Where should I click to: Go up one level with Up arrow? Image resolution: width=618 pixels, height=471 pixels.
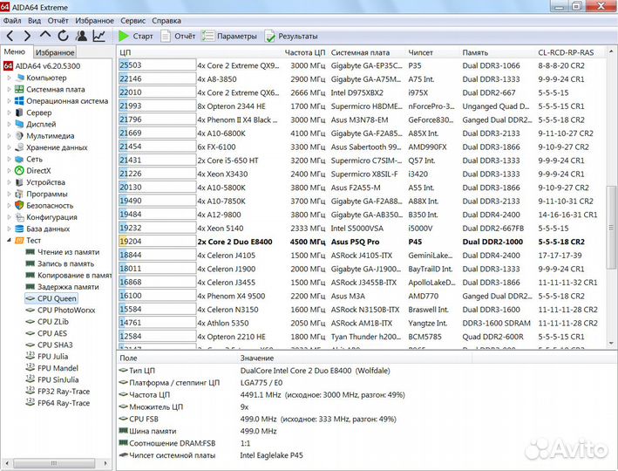tap(45, 36)
